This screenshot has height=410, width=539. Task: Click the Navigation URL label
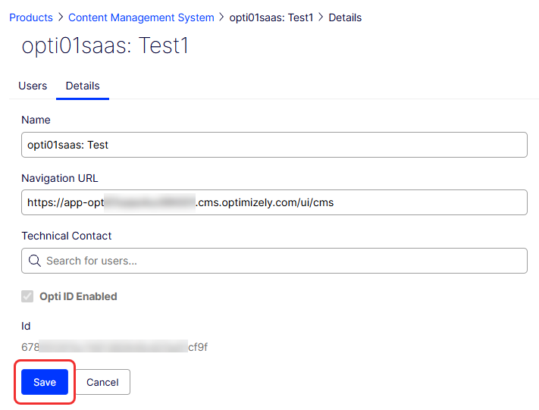pyautogui.click(x=59, y=178)
